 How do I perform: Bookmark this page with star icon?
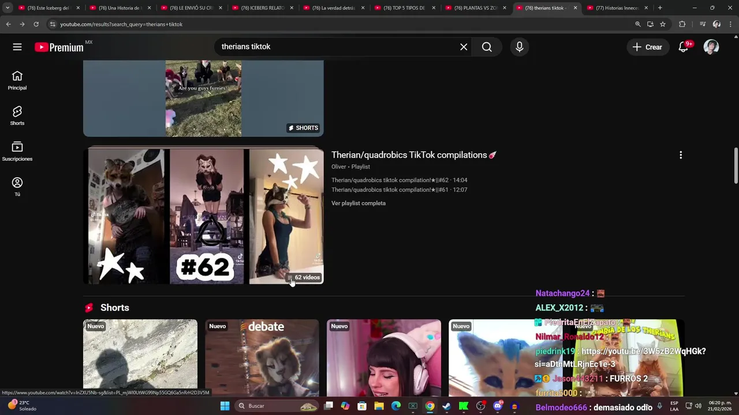(663, 24)
